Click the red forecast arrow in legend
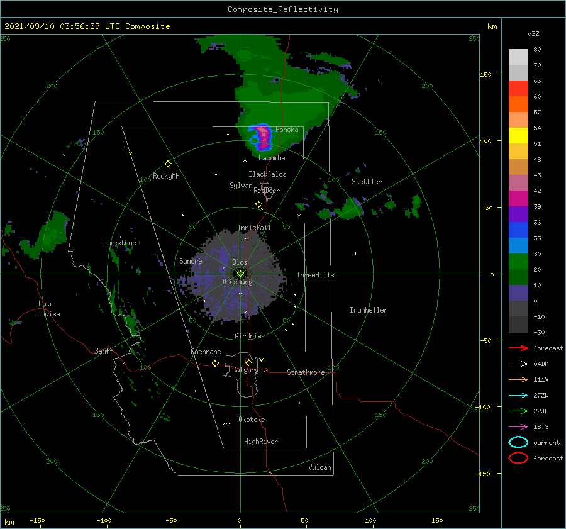This screenshot has height=529, width=566. point(518,348)
